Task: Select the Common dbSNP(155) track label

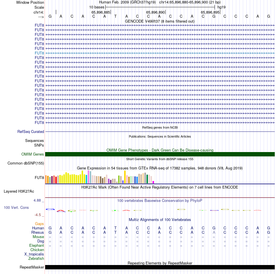Action: point(26,163)
